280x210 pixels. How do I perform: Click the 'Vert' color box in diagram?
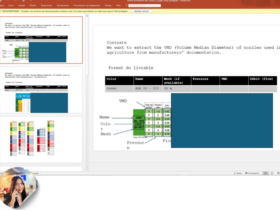point(139,124)
